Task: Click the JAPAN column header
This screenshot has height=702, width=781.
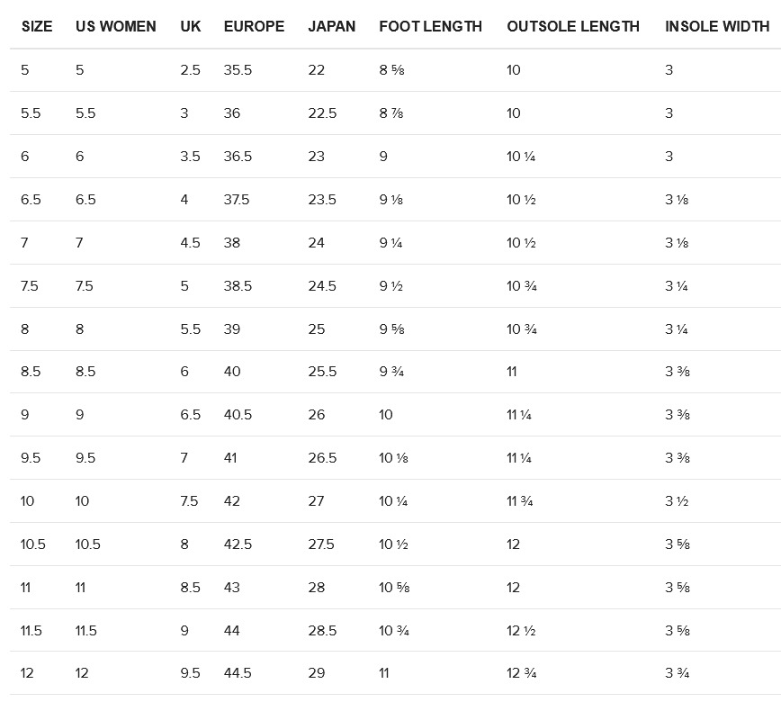Action: point(331,27)
